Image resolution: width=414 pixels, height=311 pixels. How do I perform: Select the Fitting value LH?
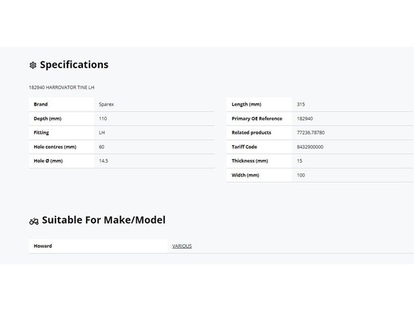click(x=102, y=132)
